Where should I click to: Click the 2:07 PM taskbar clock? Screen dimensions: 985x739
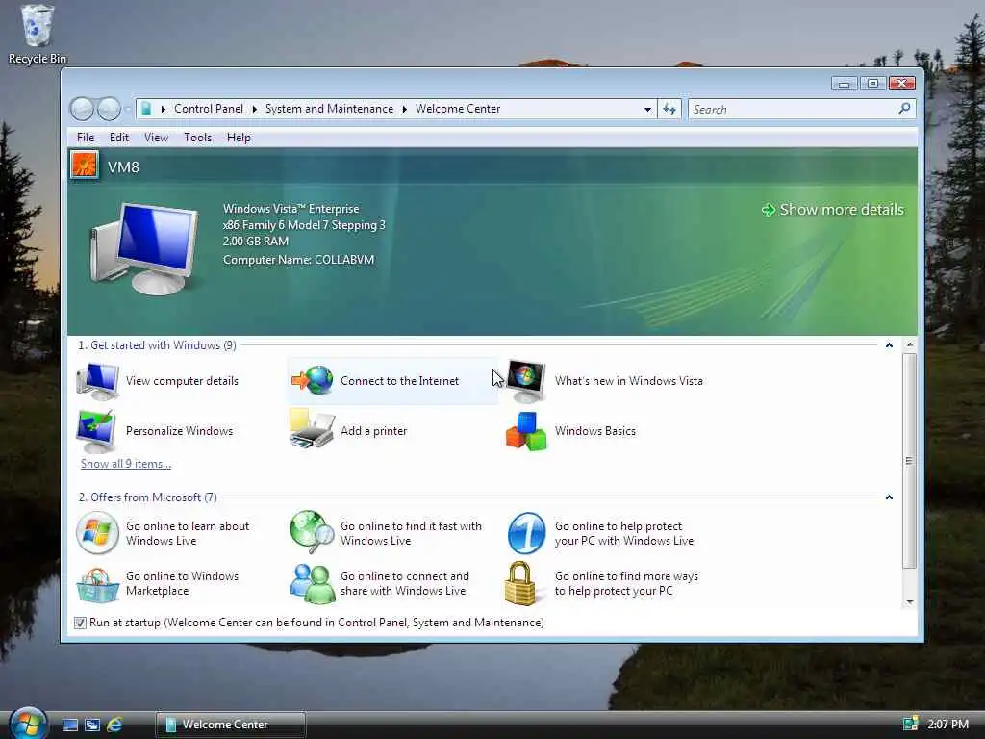coord(947,725)
